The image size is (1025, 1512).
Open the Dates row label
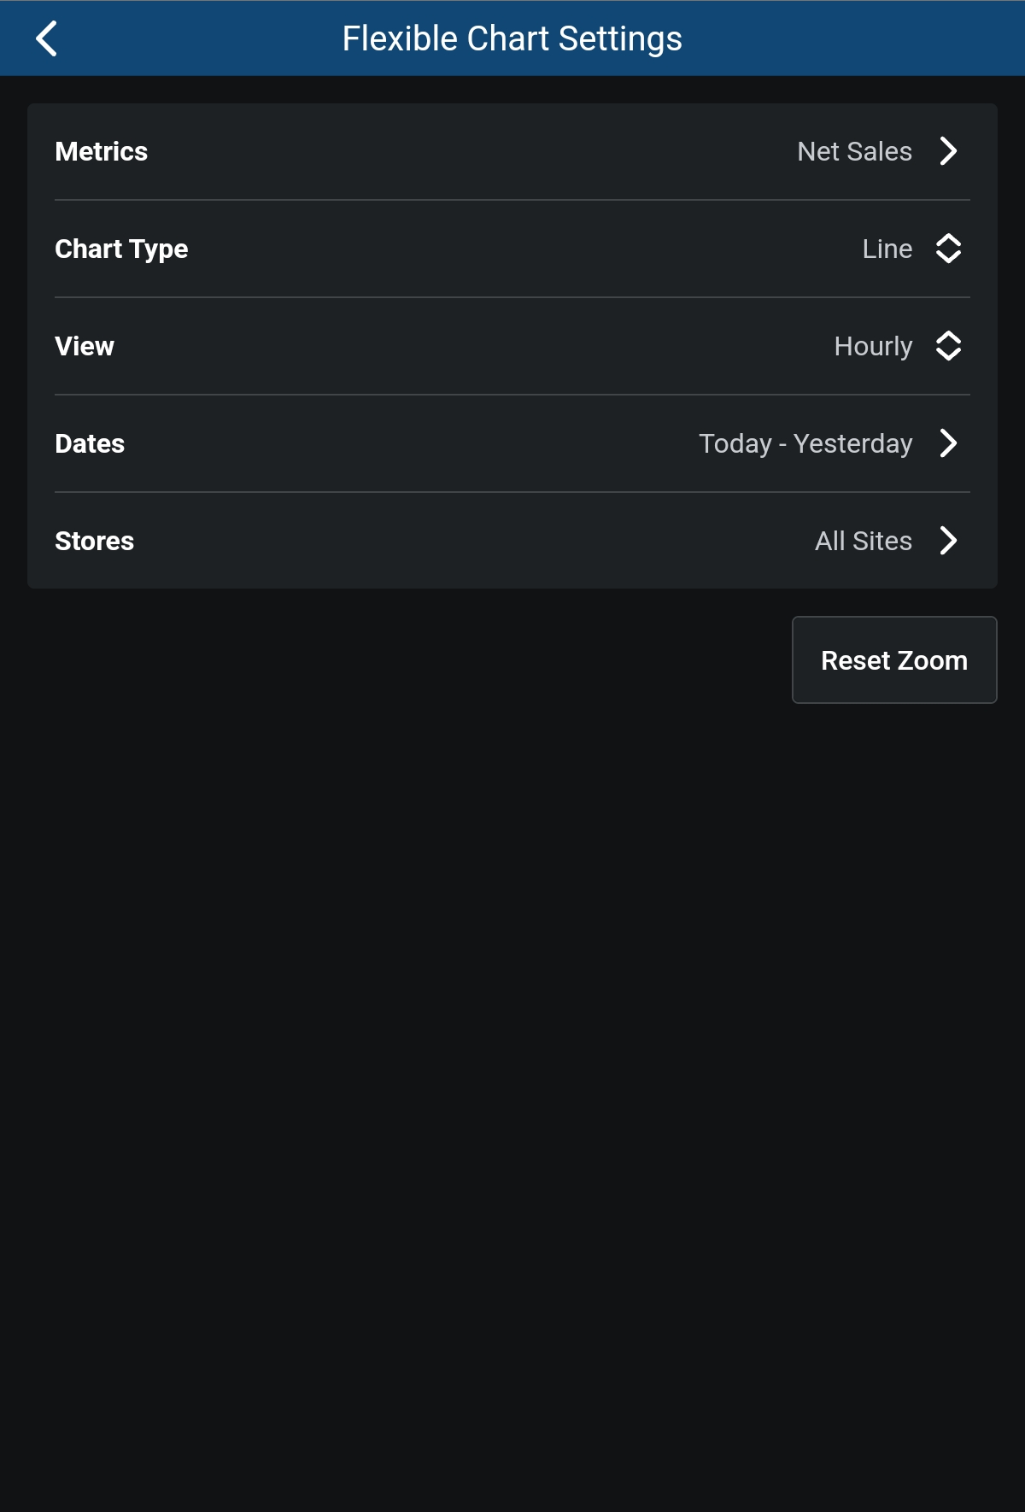pos(90,443)
